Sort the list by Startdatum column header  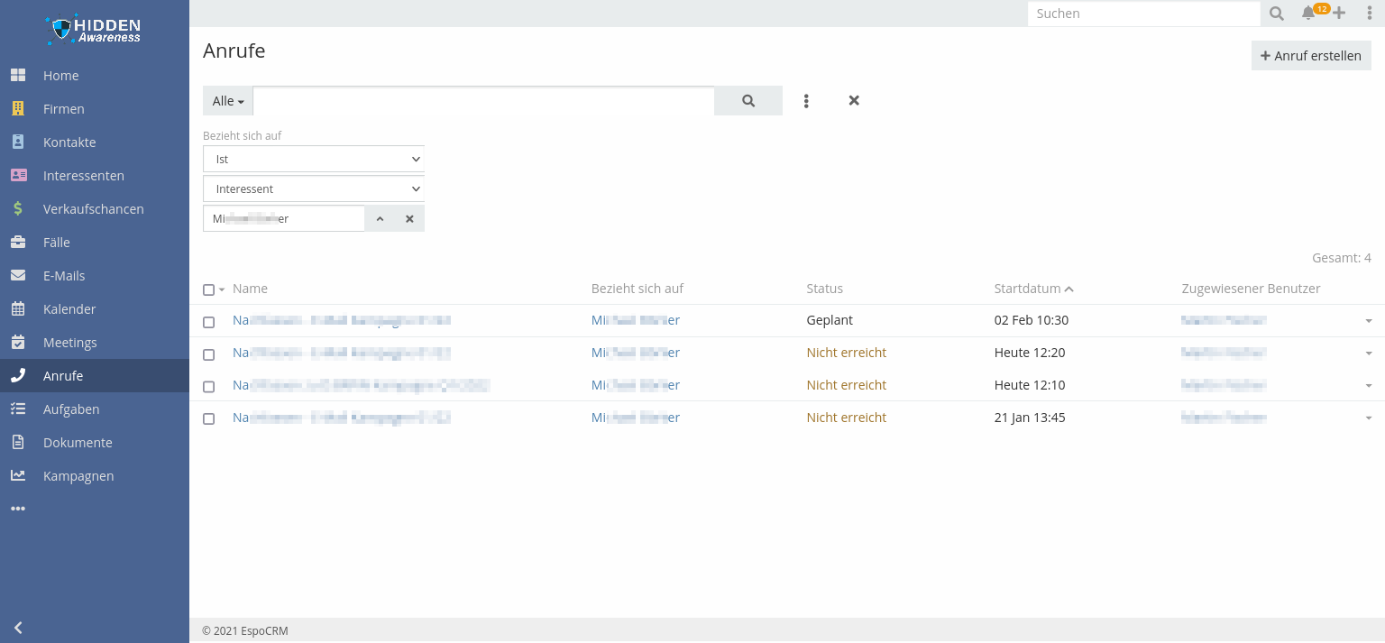coord(1027,289)
